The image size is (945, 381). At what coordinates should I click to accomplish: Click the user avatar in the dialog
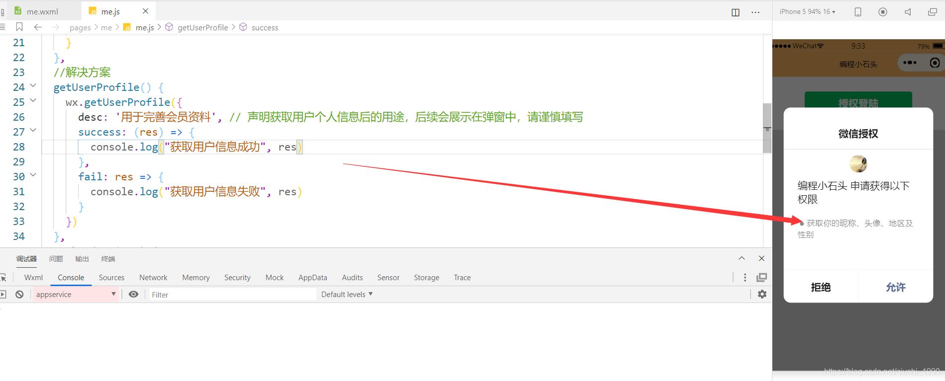(x=858, y=163)
